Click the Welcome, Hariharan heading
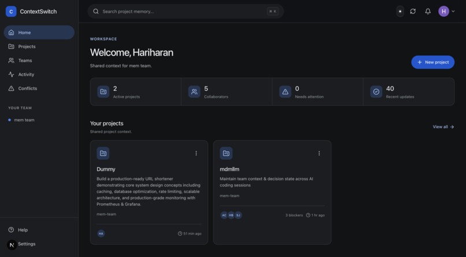 (132, 52)
